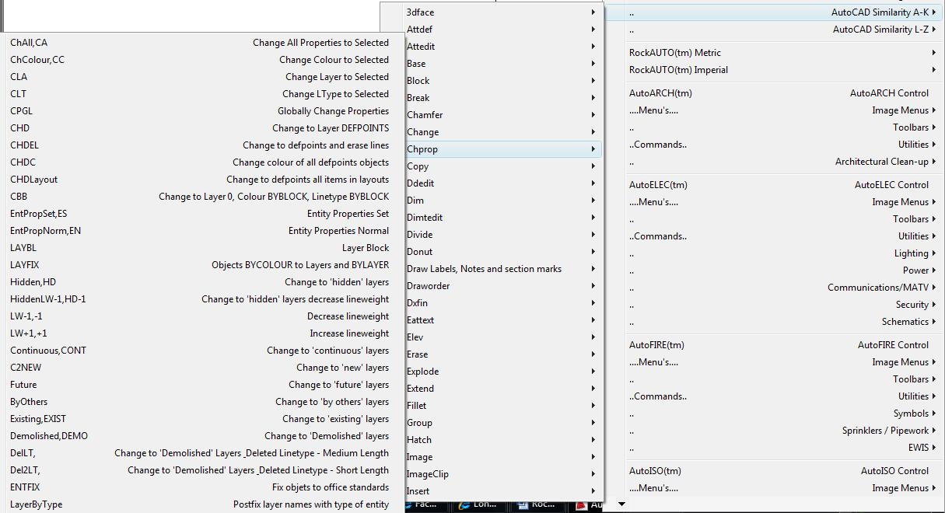Select the highlighted Chprop menu item
This screenshot has width=945, height=513.
coord(502,149)
